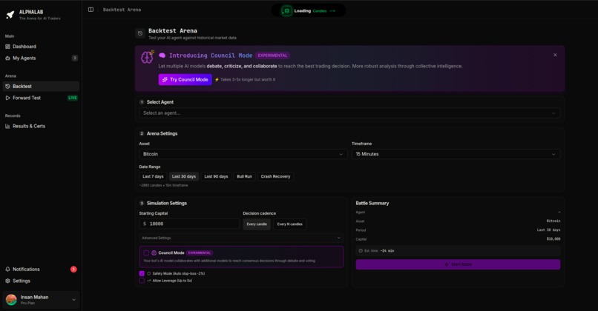Click the Select an agent dropdown chevron
Image resolution: width=598 pixels, height=311 pixels.
553,113
